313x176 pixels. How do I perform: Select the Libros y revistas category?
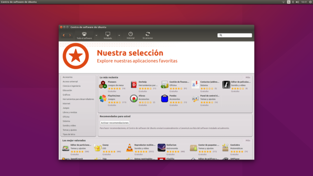click(x=70, y=112)
